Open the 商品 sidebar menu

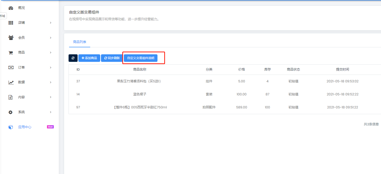point(21,53)
